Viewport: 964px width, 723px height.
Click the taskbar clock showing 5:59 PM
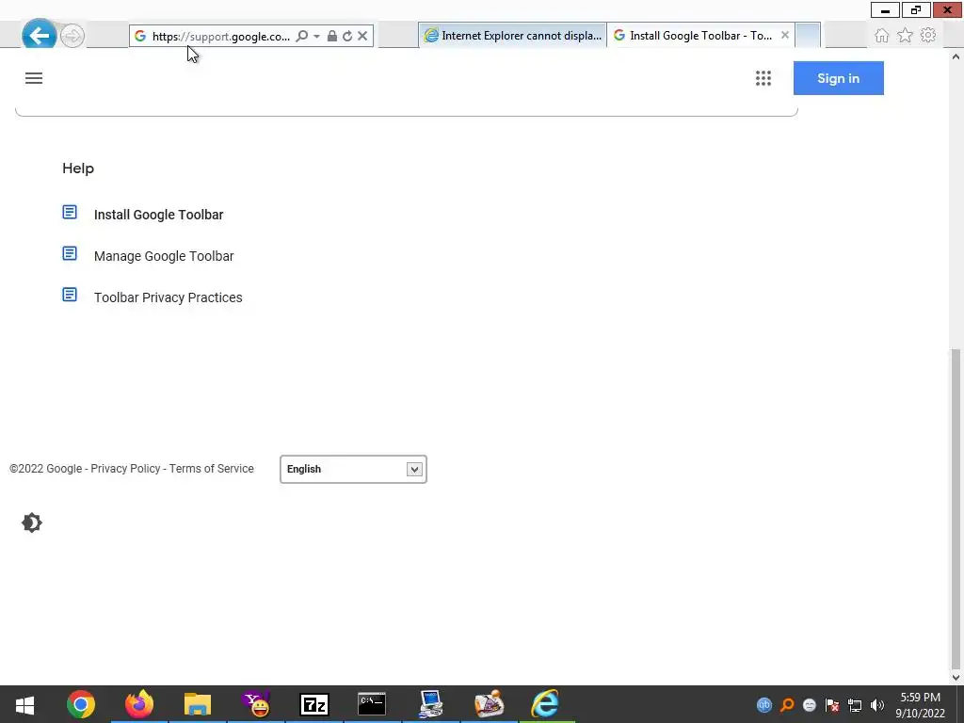(x=920, y=705)
